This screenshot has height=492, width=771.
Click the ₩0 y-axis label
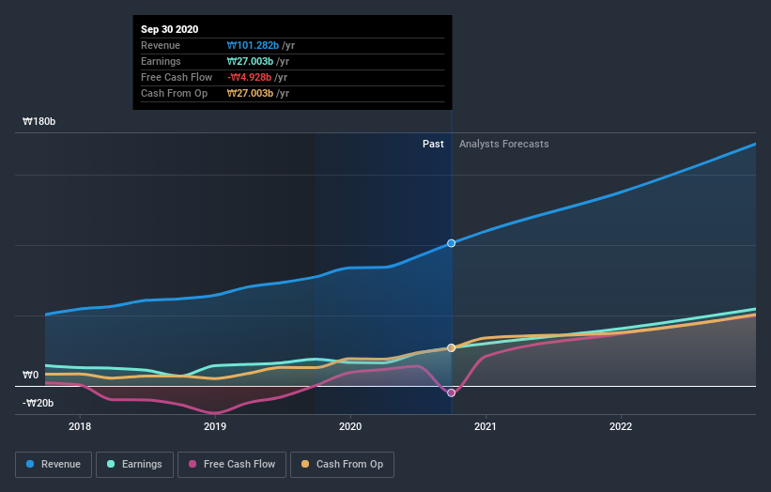click(x=30, y=375)
